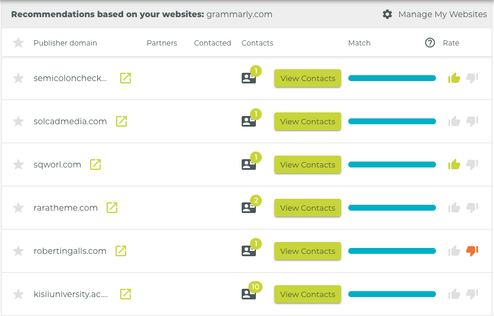Click grammarly.com in recommendations heading

click(239, 14)
